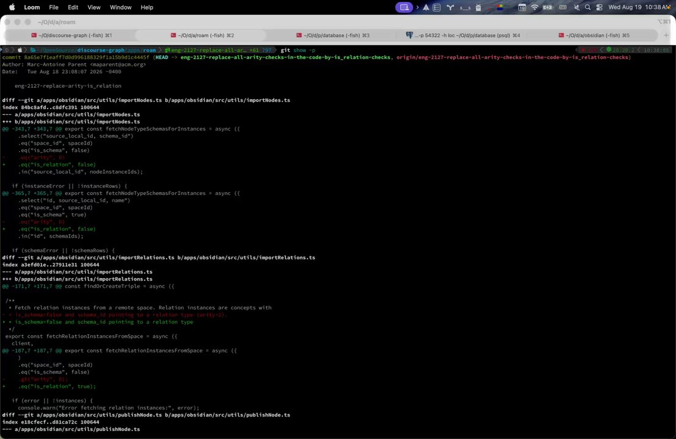This screenshot has height=439, width=676.
Task: Open the Wi-Fi status menu
Action: click(x=534, y=7)
